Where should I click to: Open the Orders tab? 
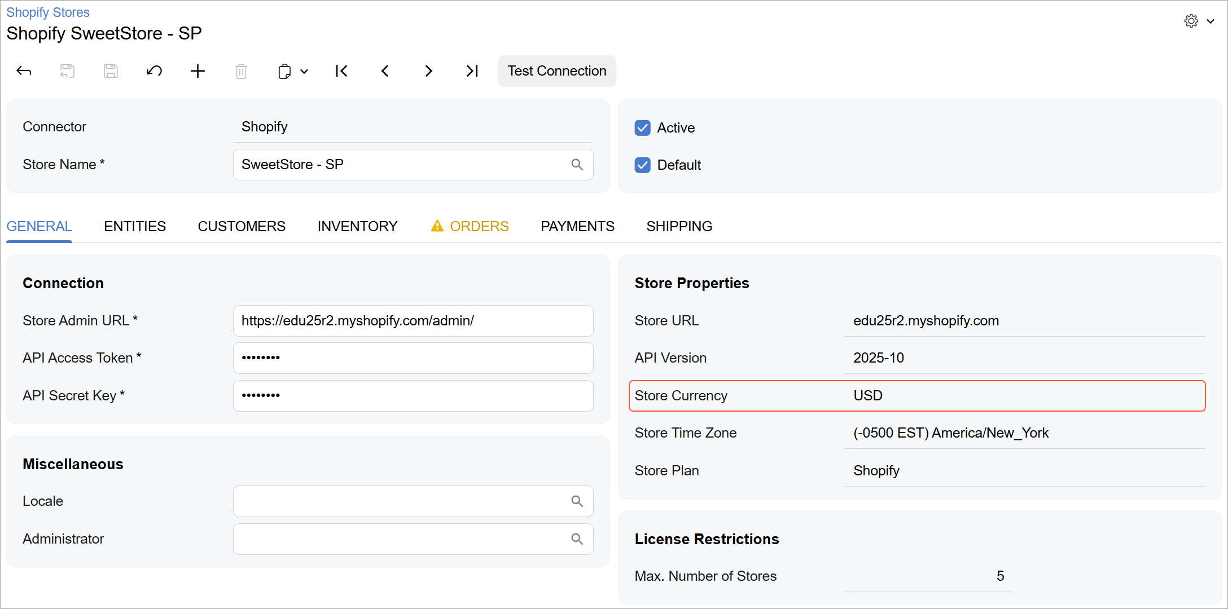tap(479, 227)
